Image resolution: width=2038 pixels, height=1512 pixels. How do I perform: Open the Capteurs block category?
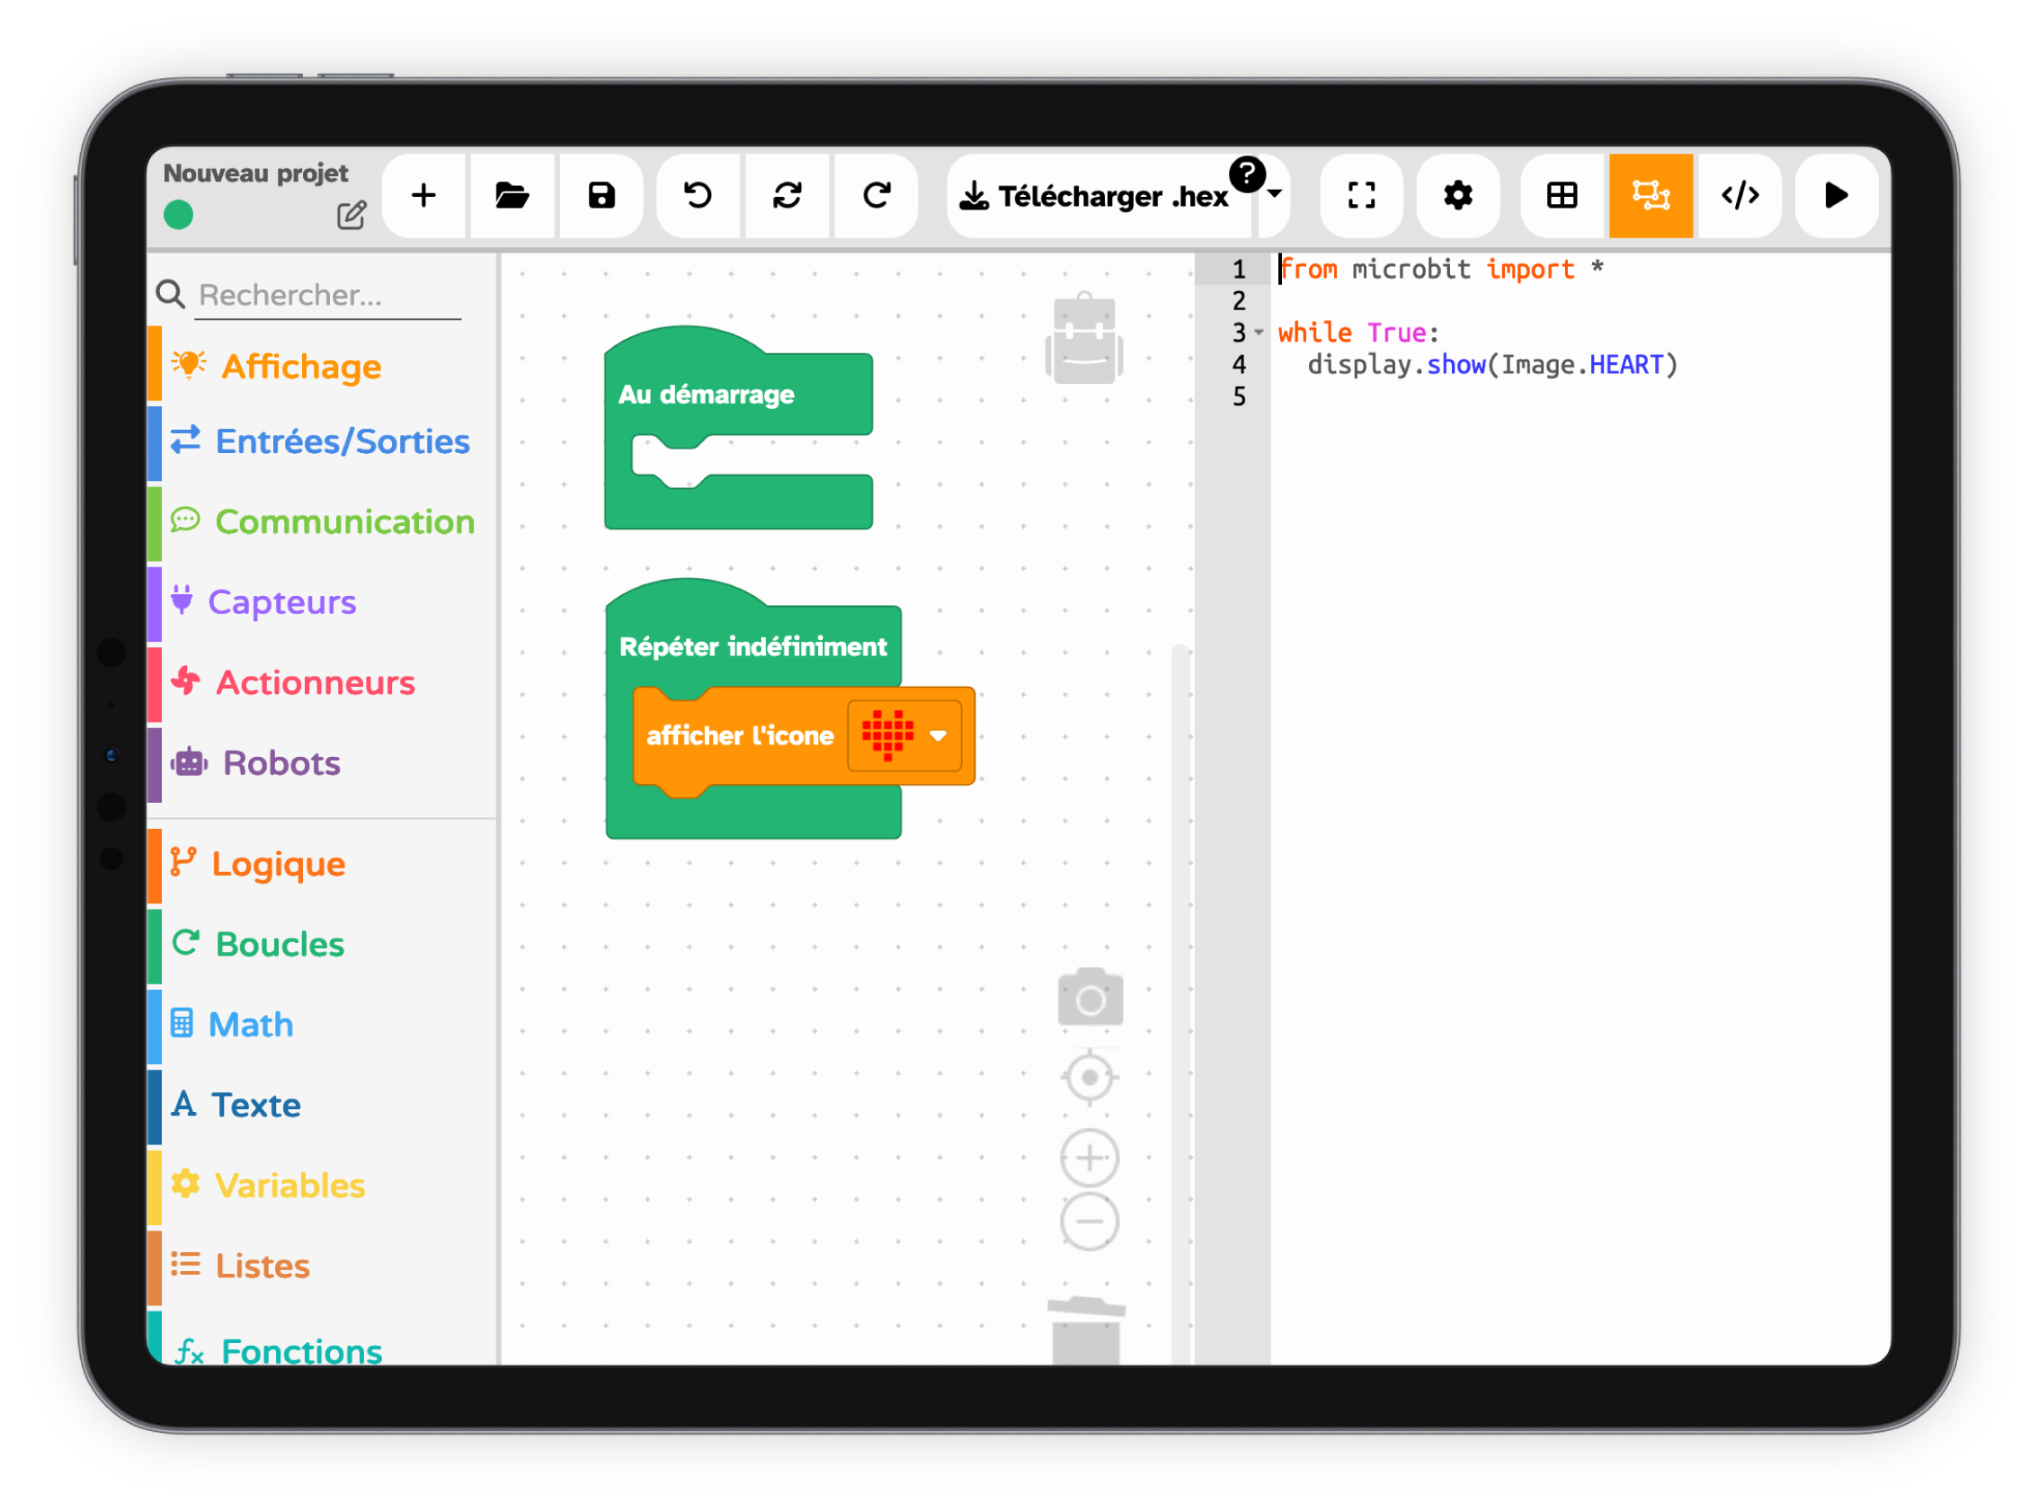[281, 602]
